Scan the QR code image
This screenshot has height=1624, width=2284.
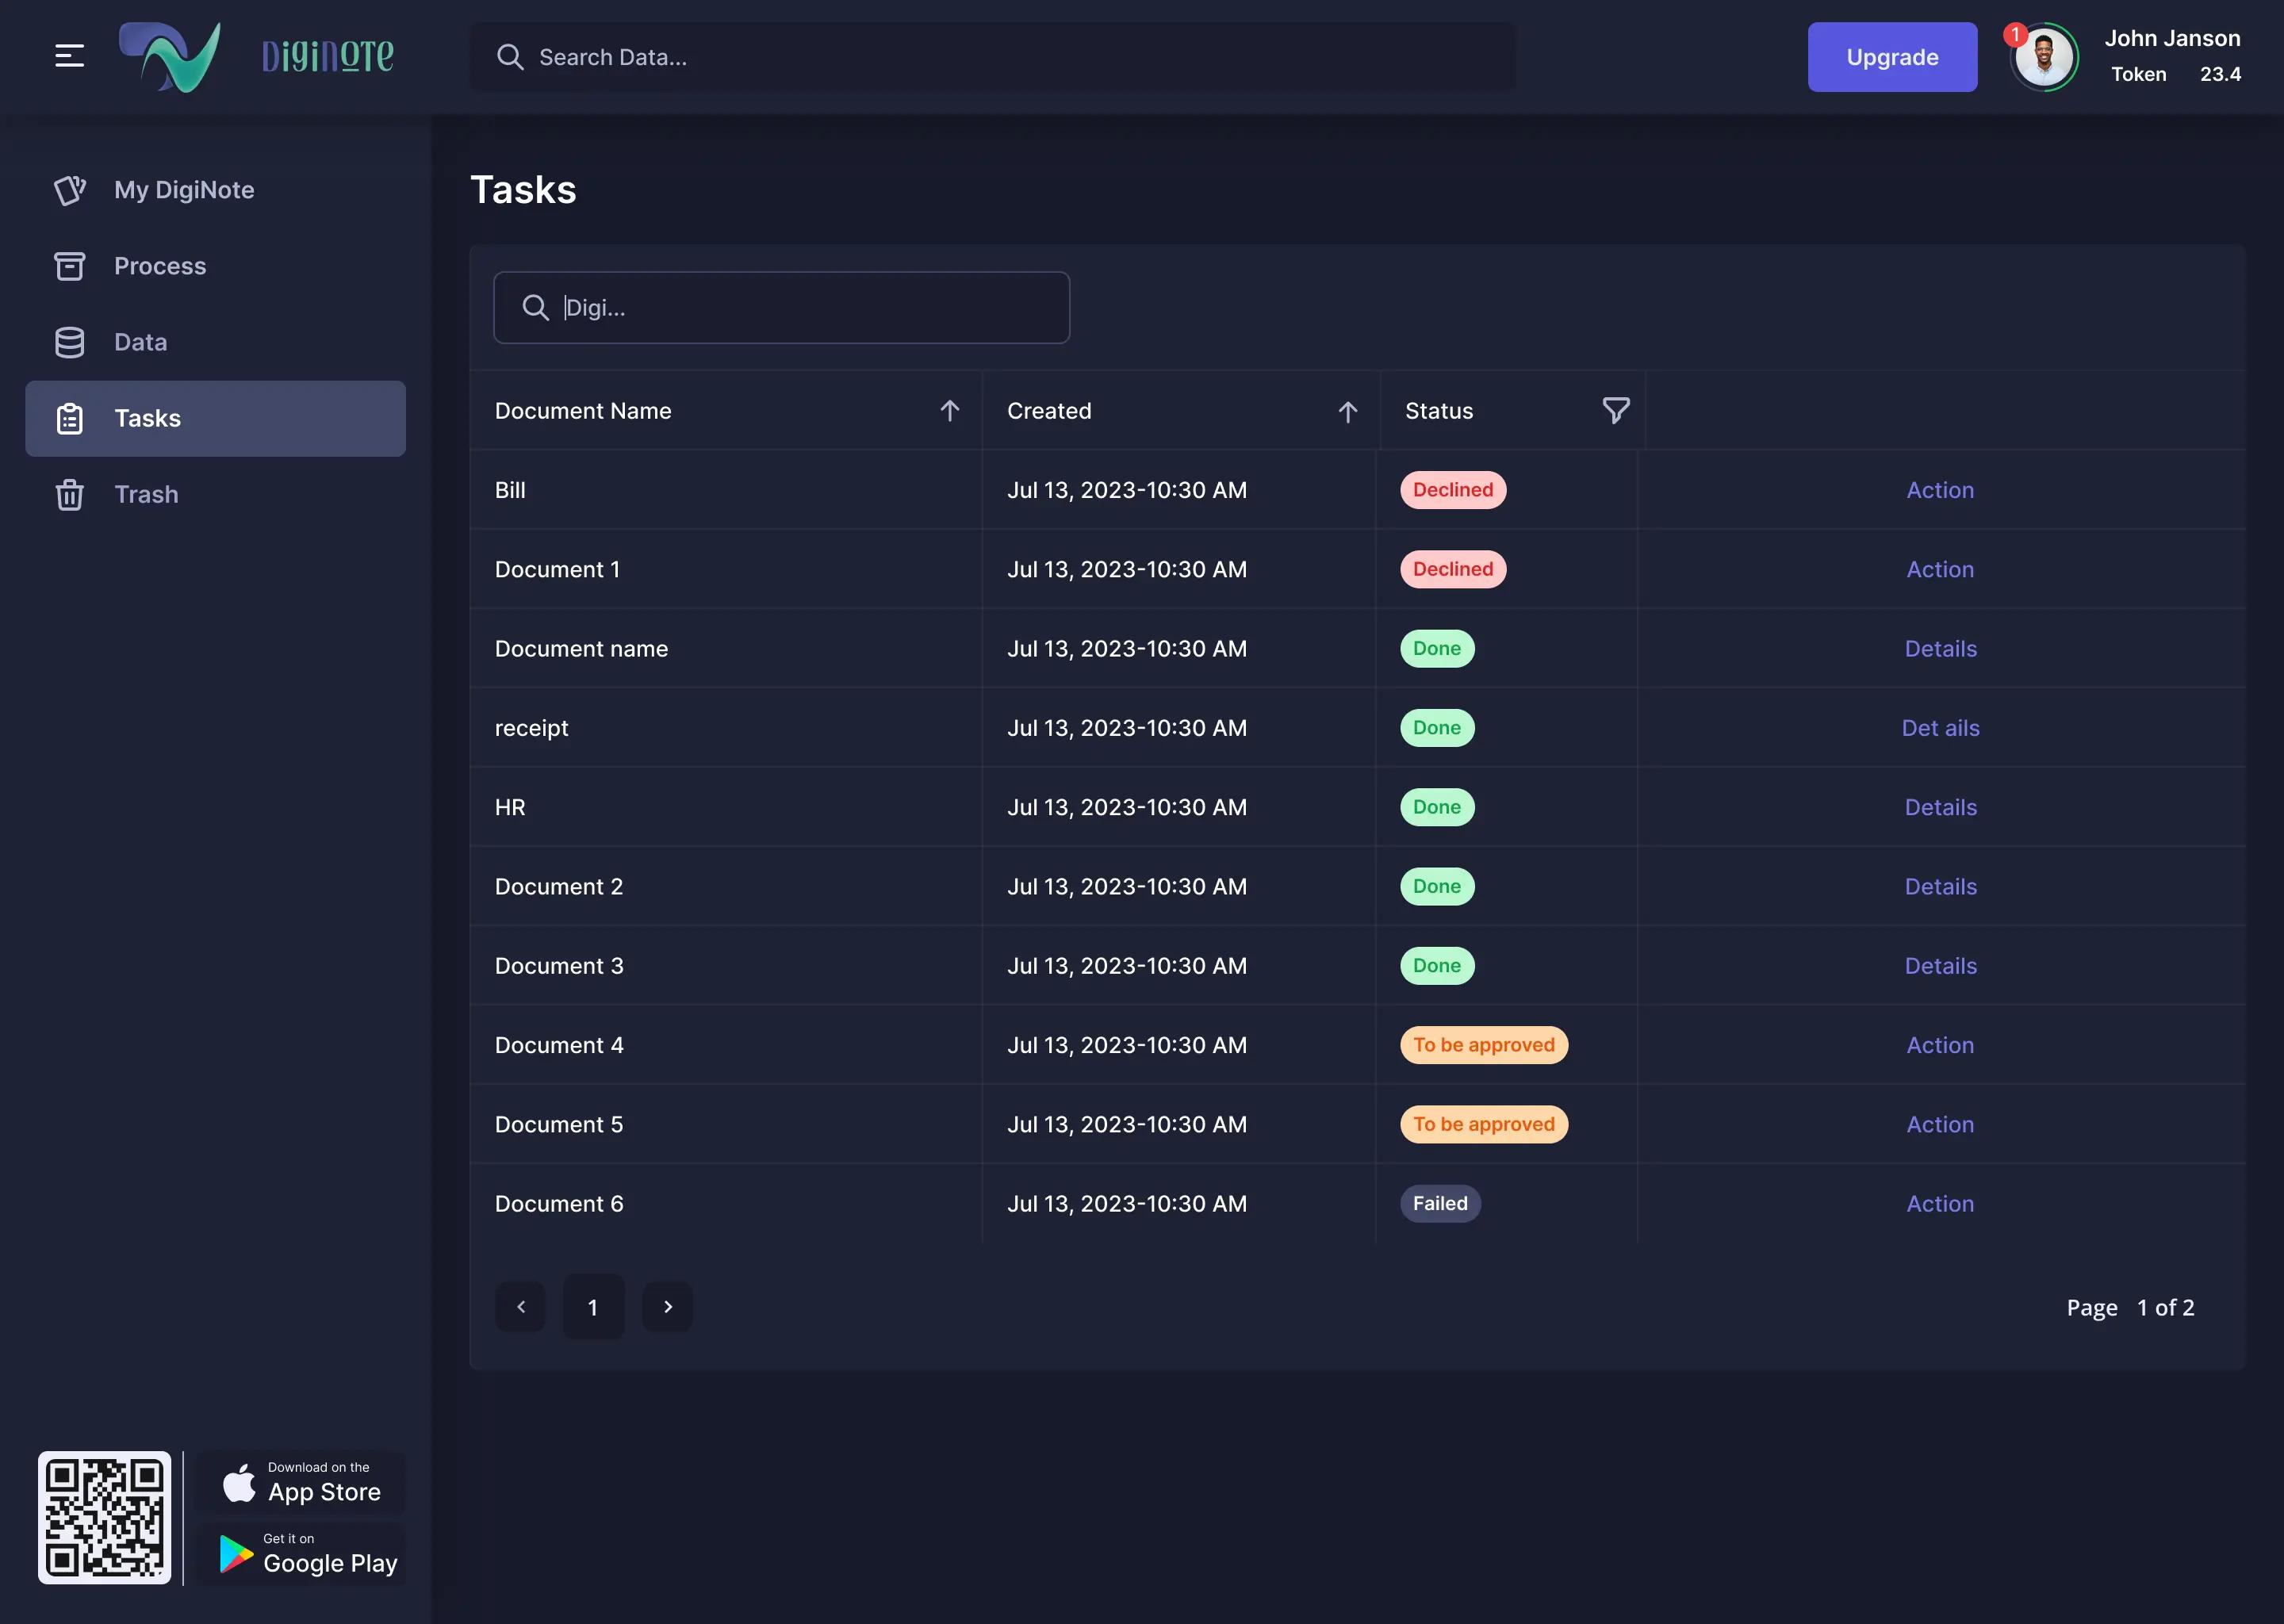104,1516
